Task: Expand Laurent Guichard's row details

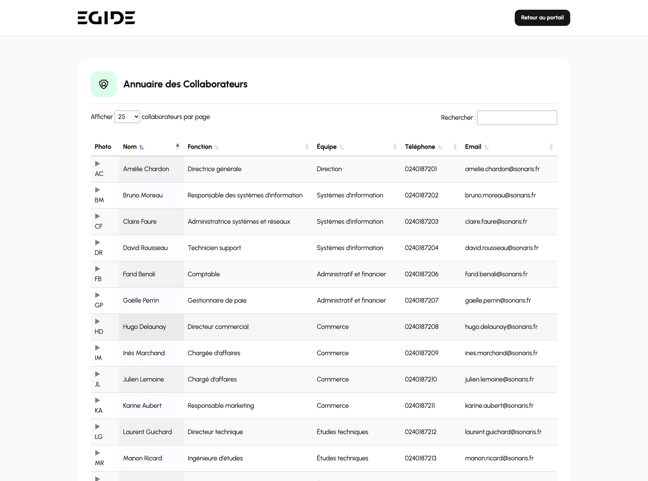Action: point(98,427)
